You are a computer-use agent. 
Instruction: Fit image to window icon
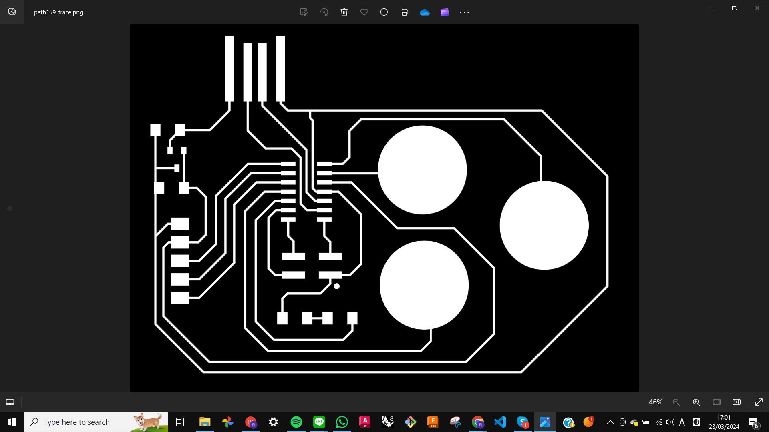717,402
